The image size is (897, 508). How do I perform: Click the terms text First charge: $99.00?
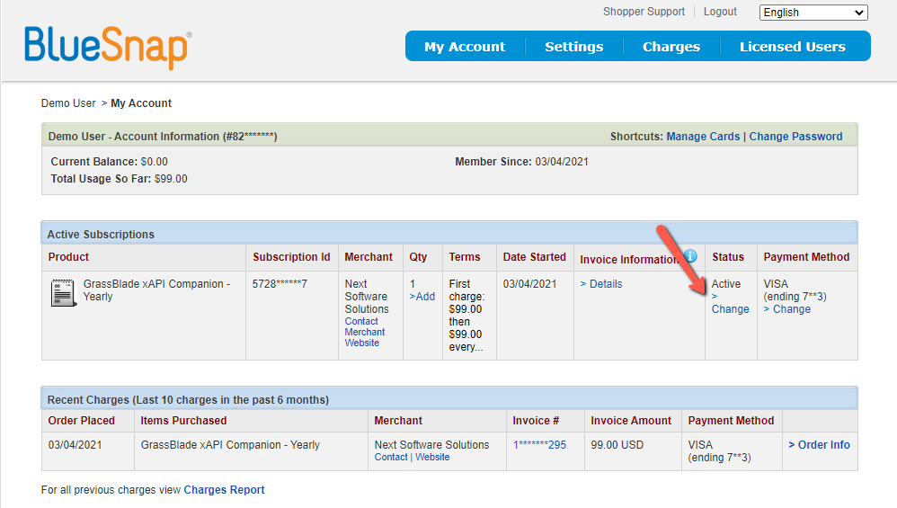pos(466,297)
